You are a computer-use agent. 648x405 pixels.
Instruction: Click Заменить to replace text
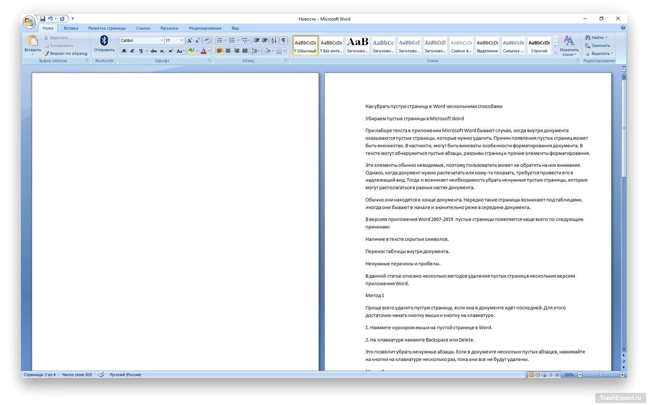pos(598,45)
